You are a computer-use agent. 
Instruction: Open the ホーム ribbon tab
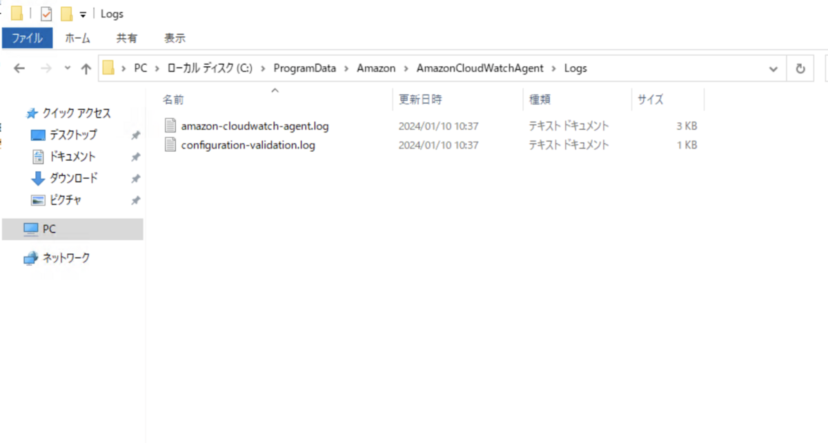coord(77,38)
